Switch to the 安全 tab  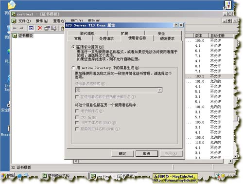point(161,34)
